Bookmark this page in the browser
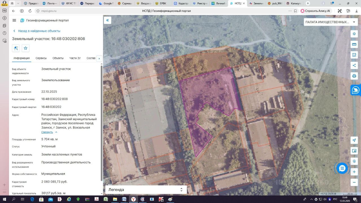 [295, 11]
